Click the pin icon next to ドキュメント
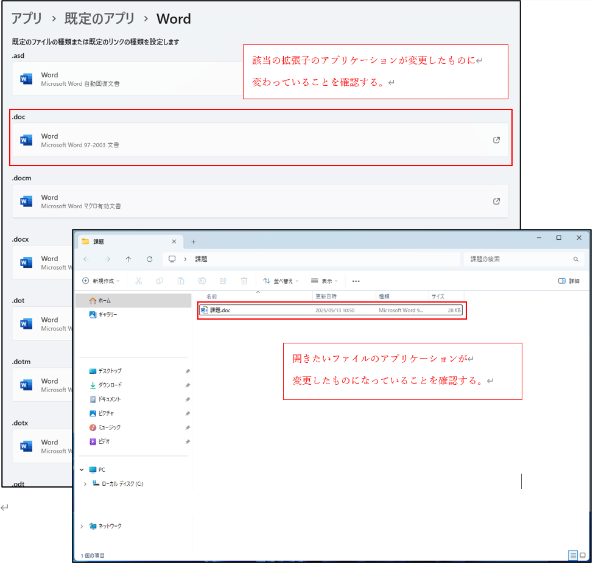593x565 pixels. click(188, 399)
